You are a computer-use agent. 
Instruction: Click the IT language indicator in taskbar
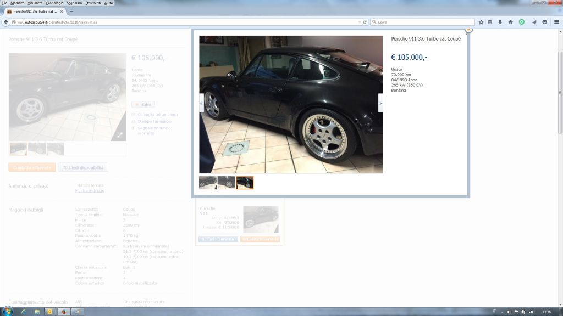click(x=494, y=312)
